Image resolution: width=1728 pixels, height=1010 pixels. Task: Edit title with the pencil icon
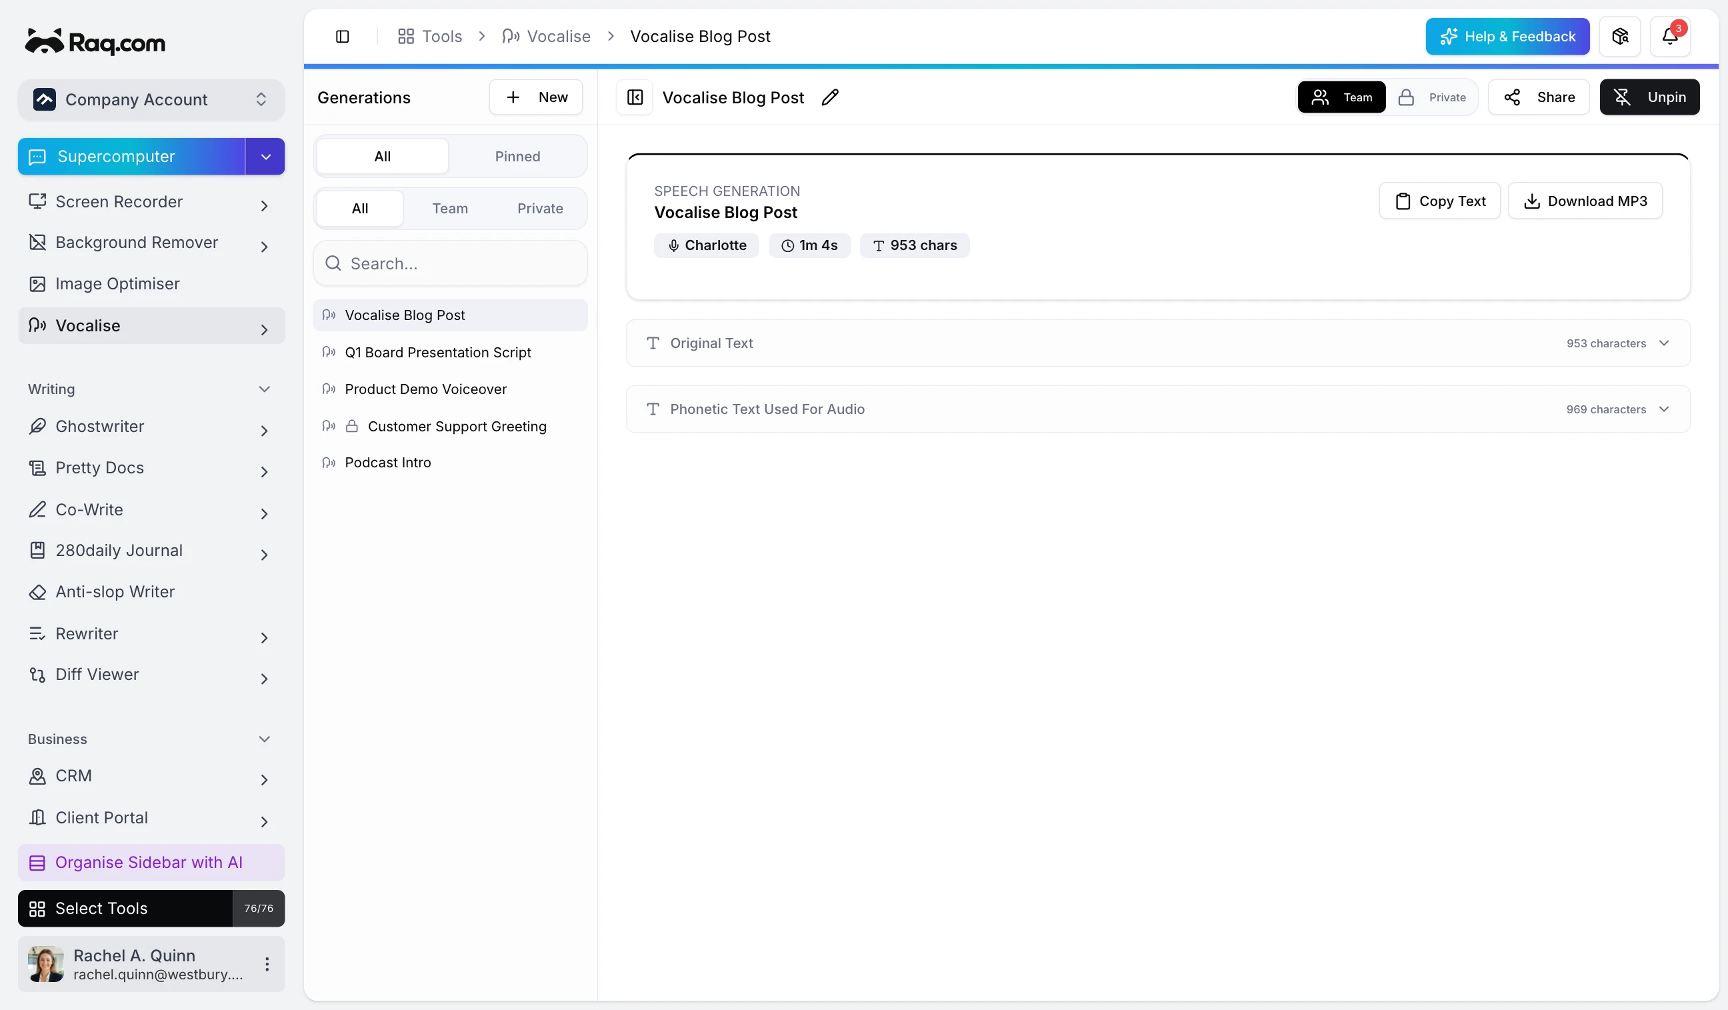click(x=830, y=97)
